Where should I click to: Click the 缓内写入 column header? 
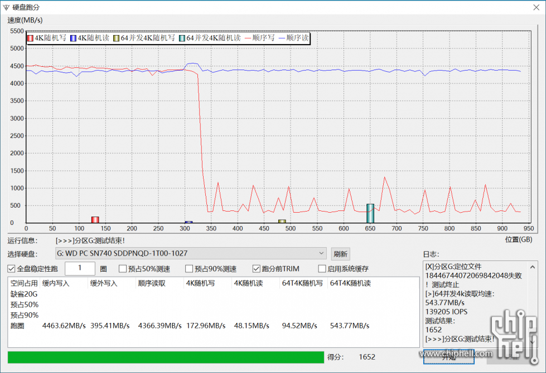point(64,283)
